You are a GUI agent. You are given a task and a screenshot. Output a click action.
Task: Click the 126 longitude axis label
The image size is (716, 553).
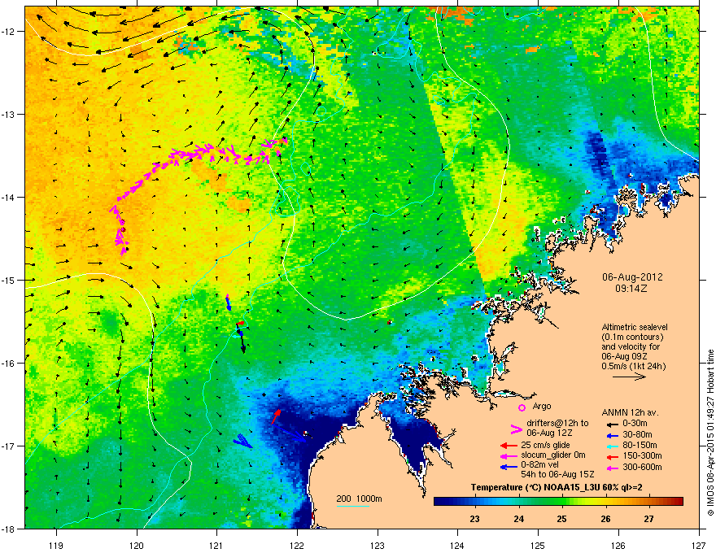tap(618, 545)
